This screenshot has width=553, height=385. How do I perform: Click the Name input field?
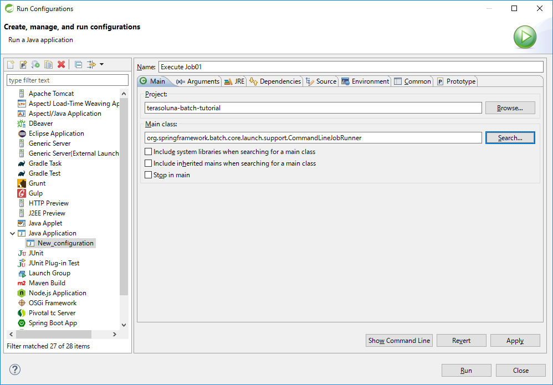332,66
